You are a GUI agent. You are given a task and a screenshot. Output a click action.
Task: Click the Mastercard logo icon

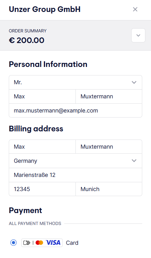[39, 243]
